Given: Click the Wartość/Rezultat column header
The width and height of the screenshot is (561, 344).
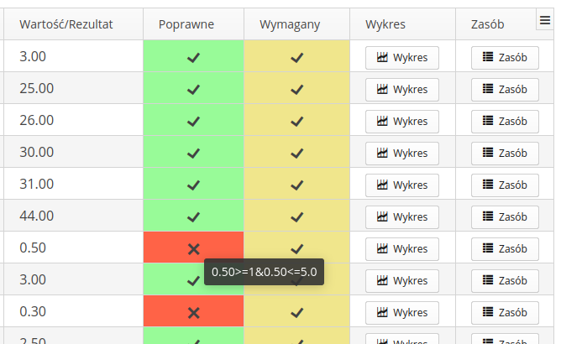Looking at the screenshot, I should click(x=66, y=25).
